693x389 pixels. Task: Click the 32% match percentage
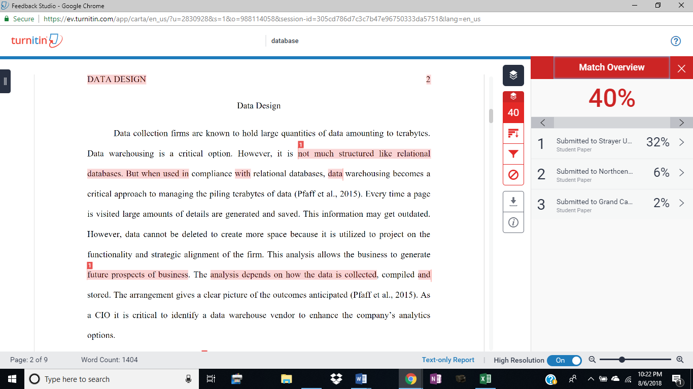coord(658,142)
